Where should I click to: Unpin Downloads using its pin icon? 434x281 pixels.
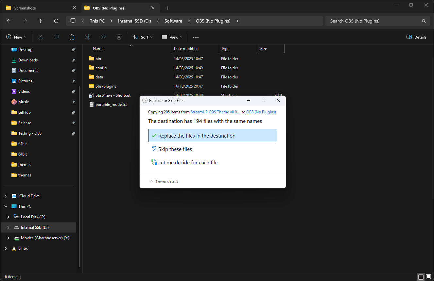(x=73, y=60)
